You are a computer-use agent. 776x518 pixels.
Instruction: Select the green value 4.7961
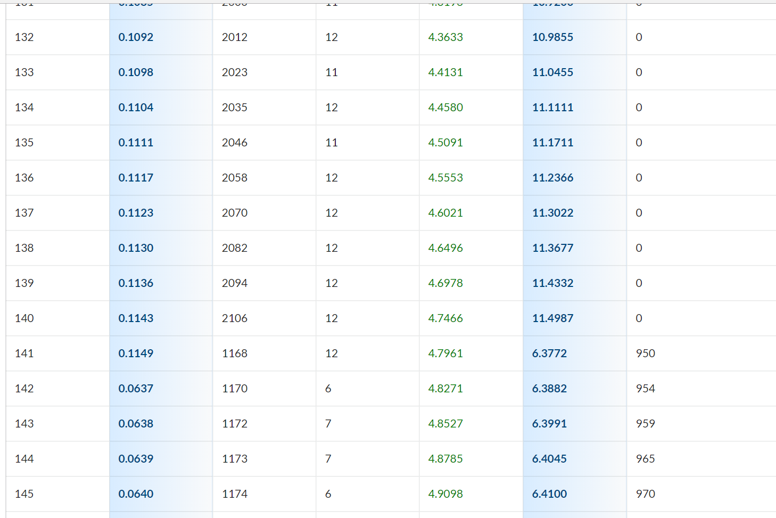[445, 353]
